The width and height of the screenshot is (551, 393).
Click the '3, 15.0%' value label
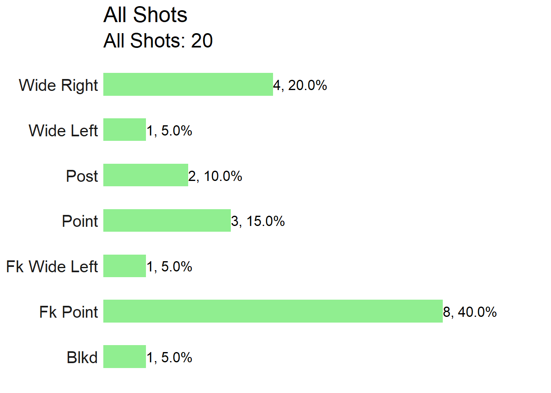pos(258,221)
